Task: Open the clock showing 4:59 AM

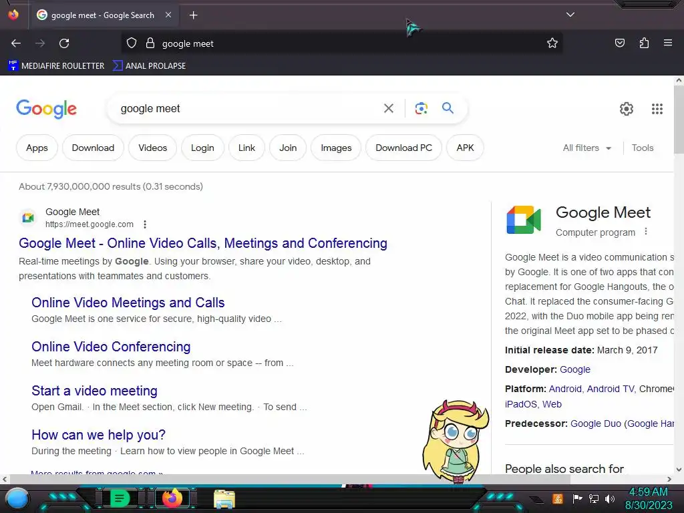Action: point(648,498)
